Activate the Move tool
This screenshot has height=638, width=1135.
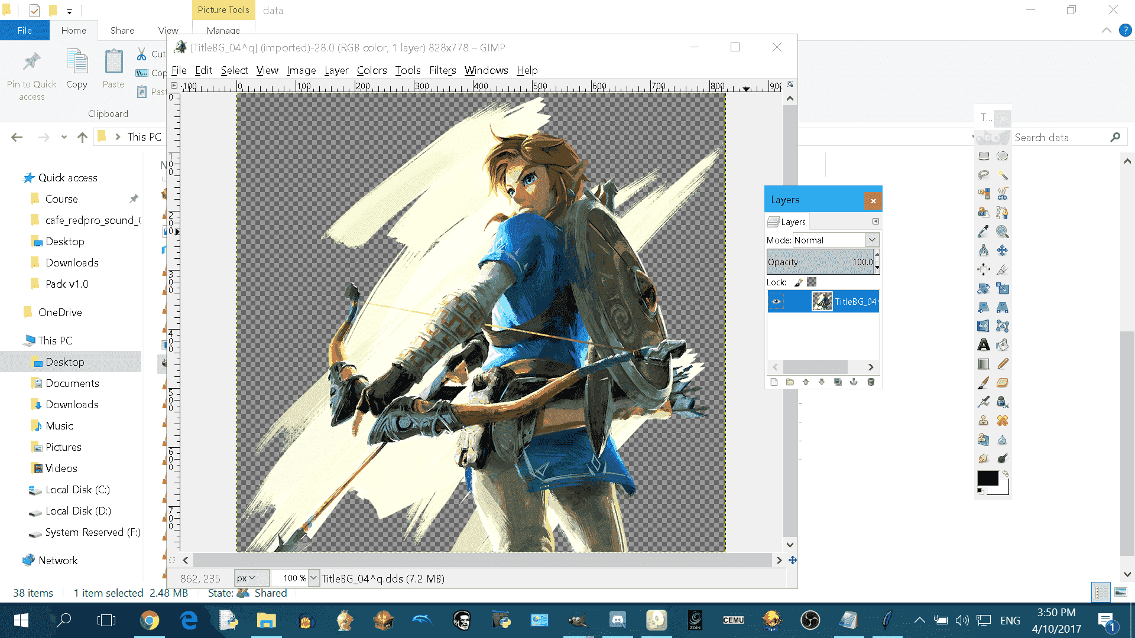1002,250
